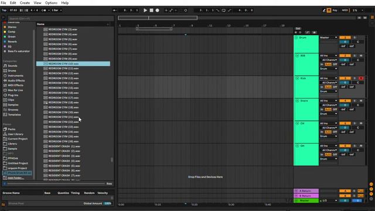The image size is (375, 211).
Task: Click the Stop transport button
Action: [x=151, y=11]
